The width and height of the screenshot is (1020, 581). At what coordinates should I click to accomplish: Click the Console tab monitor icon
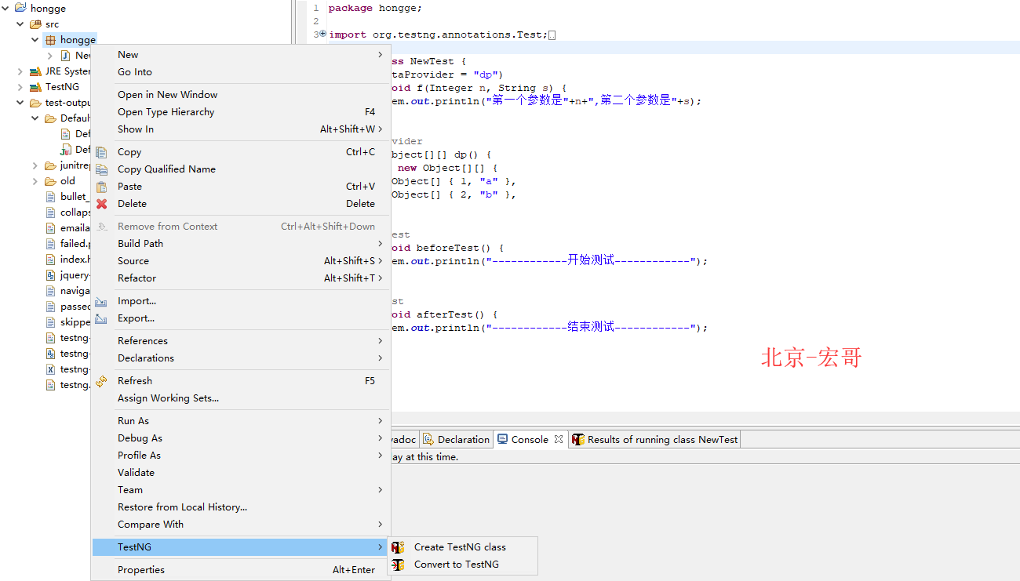click(502, 439)
